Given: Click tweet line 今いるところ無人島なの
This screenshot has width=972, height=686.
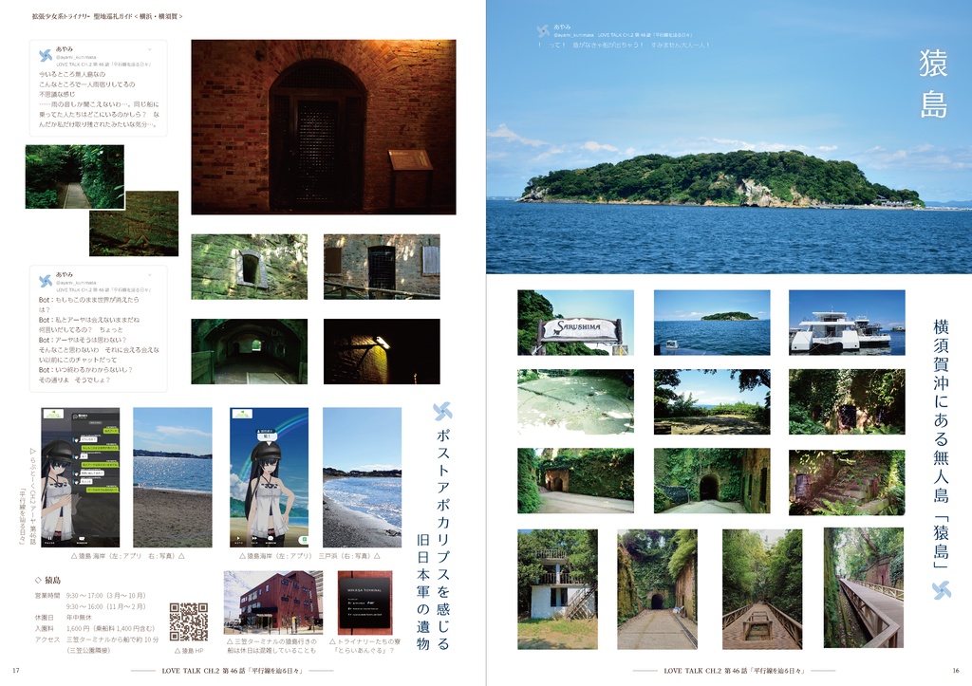Looking at the screenshot, I should (x=72, y=74).
